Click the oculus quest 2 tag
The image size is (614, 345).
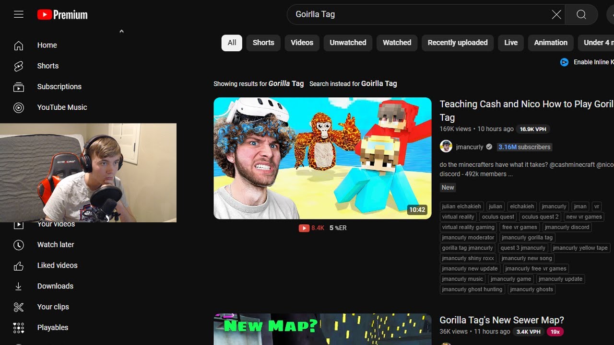tap(540, 217)
